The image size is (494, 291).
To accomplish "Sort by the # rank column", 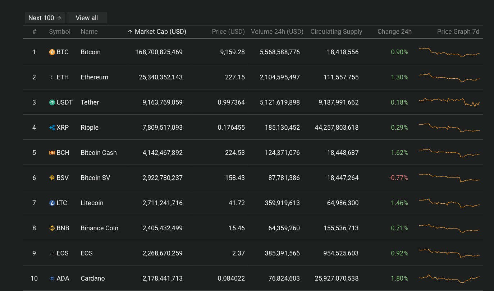I will click(x=34, y=32).
